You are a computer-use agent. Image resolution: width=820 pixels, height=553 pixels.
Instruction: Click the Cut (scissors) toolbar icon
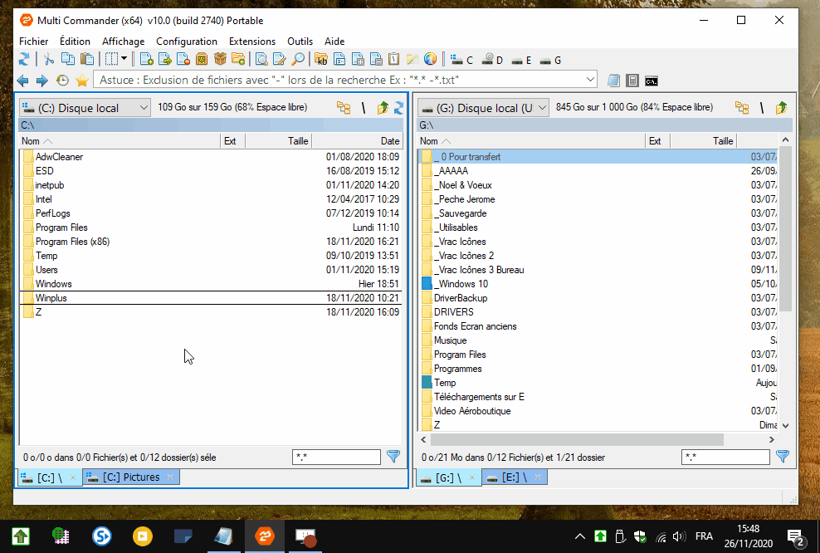pos(49,60)
